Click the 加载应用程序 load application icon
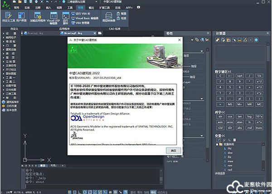Image resolution: width=272 pixels, height=194 pixels. pyautogui.click(x=38, y=17)
